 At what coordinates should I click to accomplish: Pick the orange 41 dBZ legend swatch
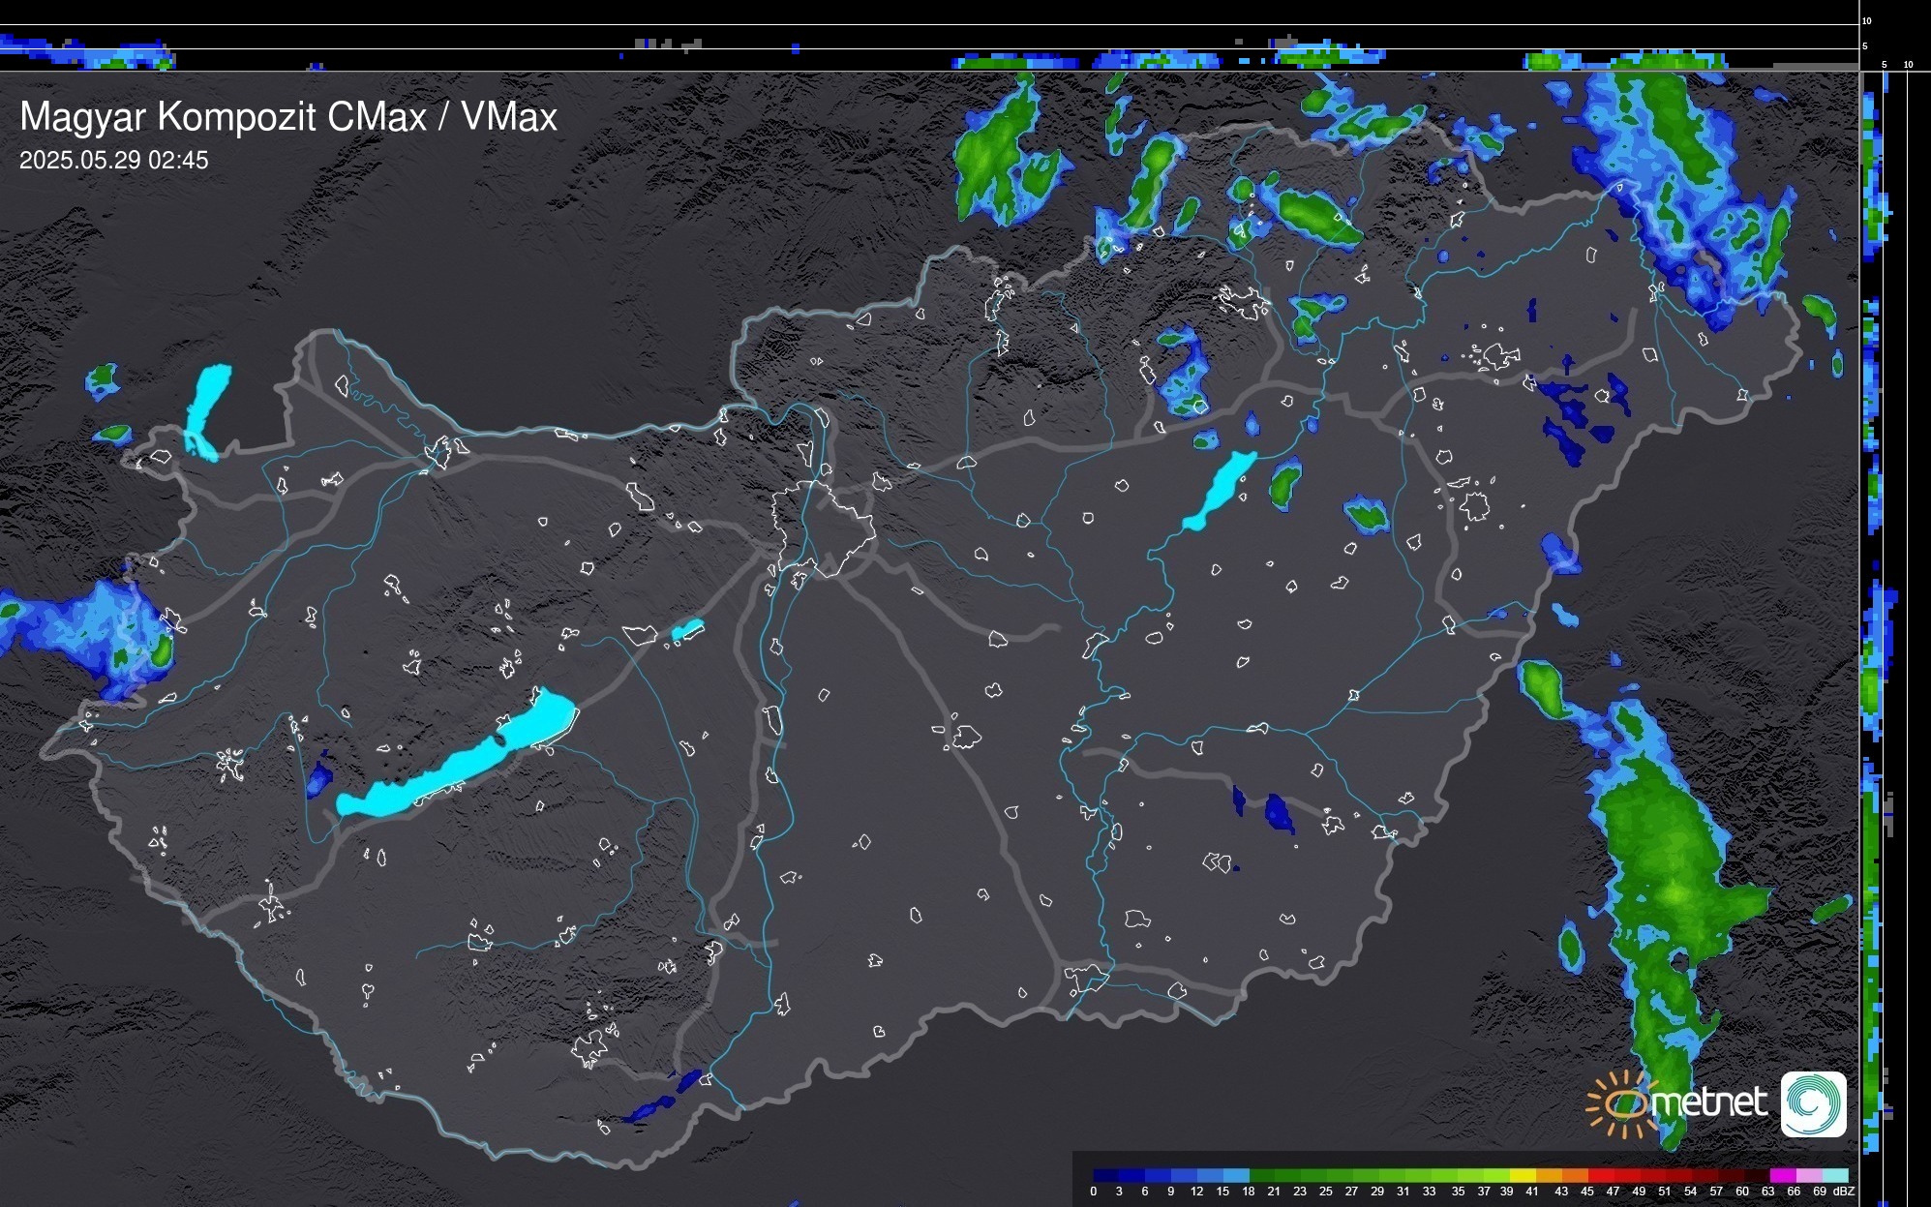coord(1548,1175)
